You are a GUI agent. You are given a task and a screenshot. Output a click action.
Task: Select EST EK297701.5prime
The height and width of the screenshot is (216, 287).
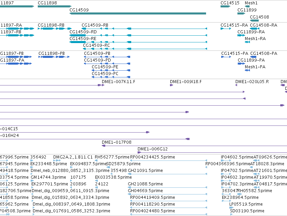point(32,187)
